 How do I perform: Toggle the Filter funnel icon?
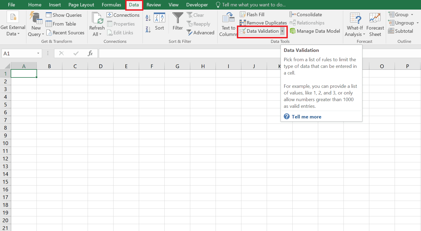pos(178,22)
